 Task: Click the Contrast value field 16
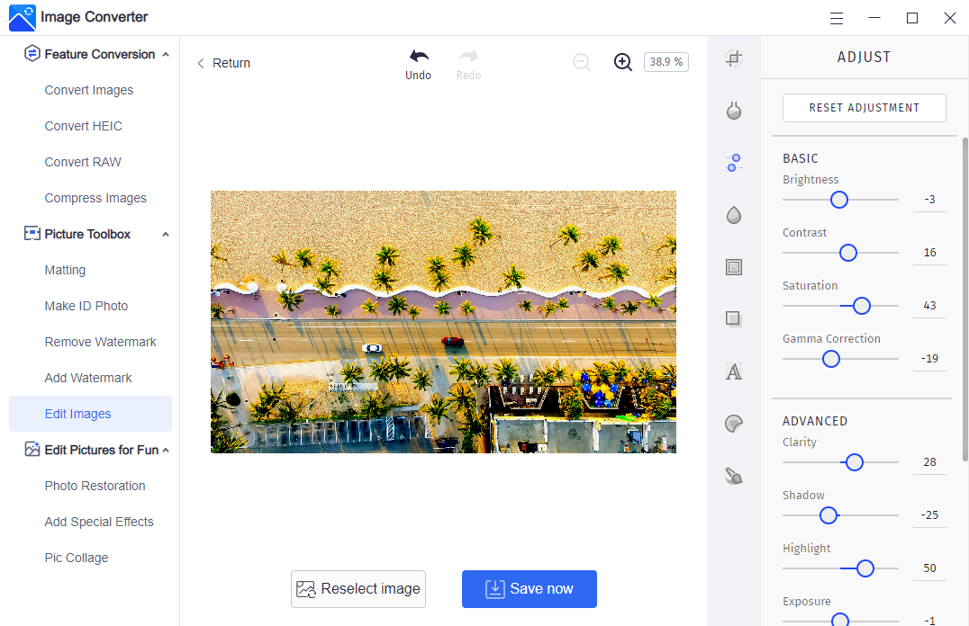(x=929, y=253)
